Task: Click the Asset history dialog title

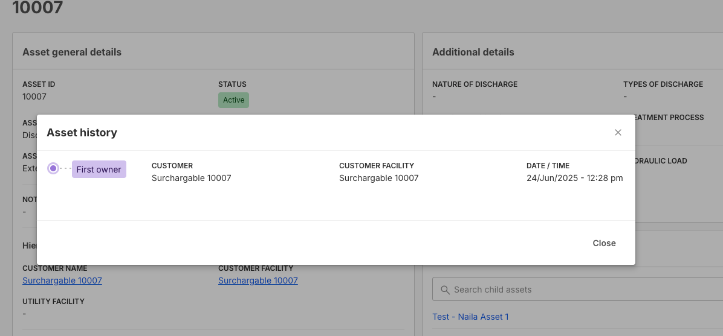Action: point(82,133)
